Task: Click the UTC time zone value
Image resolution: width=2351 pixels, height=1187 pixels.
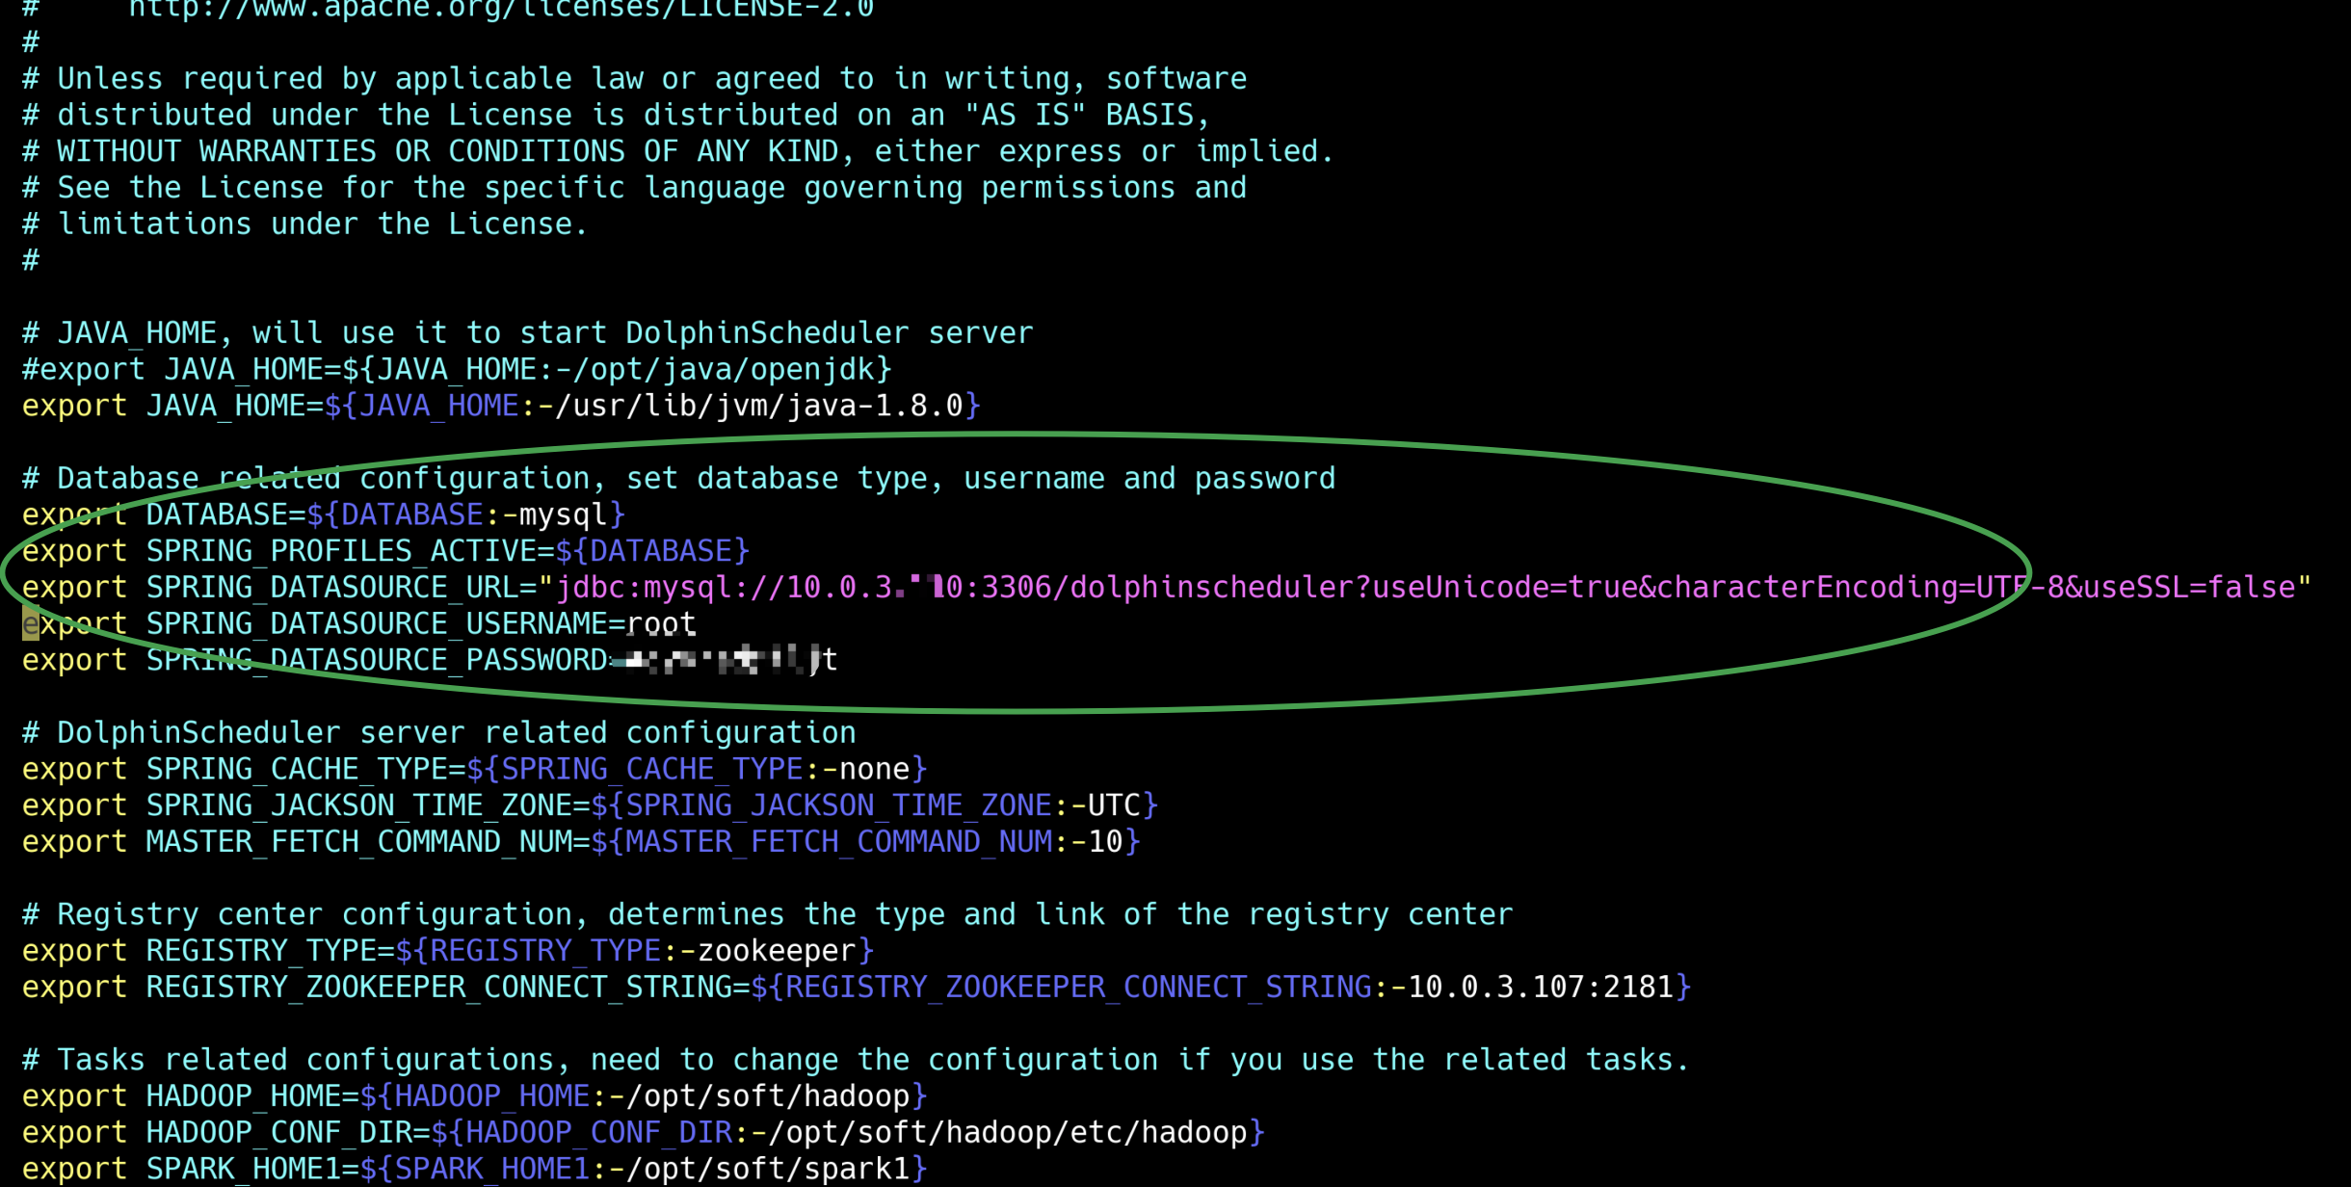Action: tap(1114, 805)
